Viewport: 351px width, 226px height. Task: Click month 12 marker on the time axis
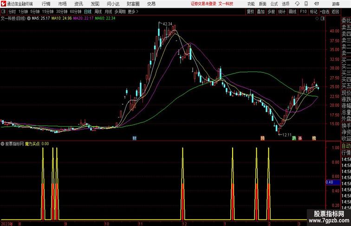(x=184, y=224)
